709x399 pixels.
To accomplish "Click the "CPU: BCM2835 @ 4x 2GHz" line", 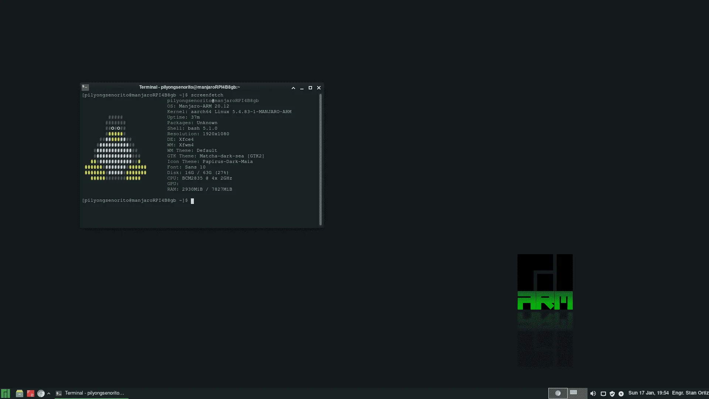I will 199,178.
